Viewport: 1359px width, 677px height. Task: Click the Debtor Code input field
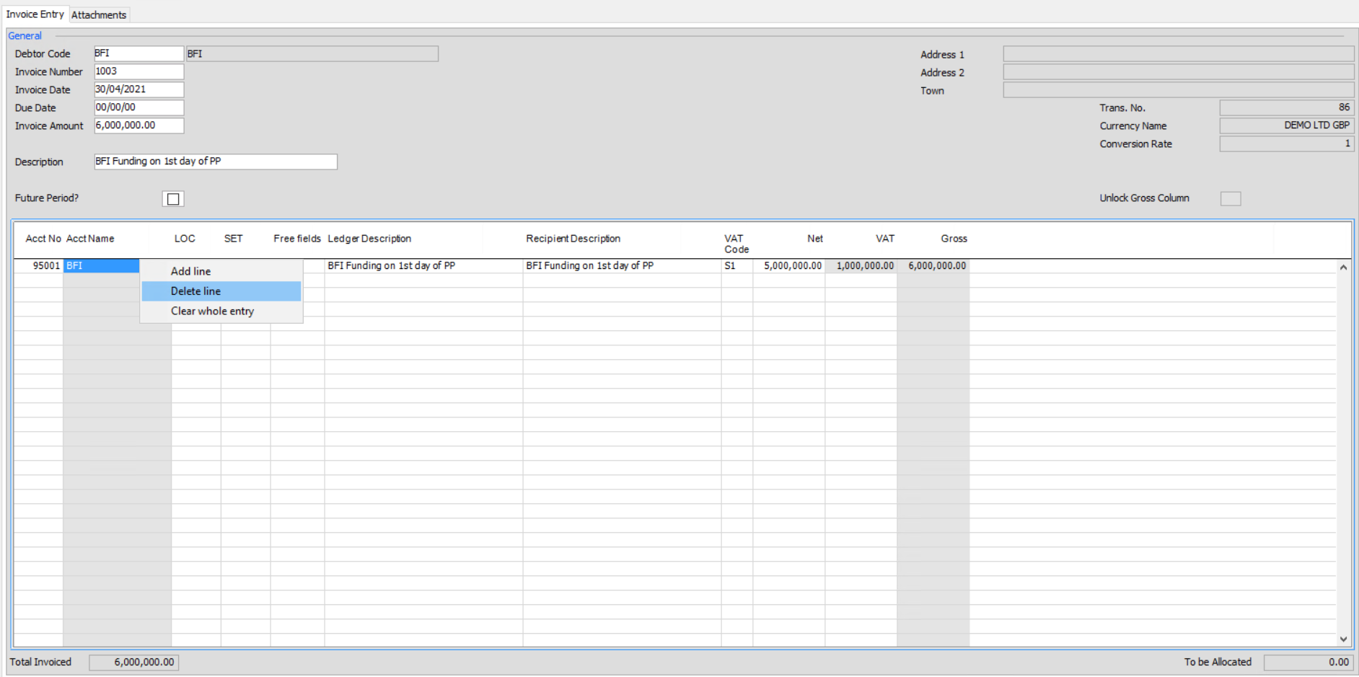coord(138,53)
